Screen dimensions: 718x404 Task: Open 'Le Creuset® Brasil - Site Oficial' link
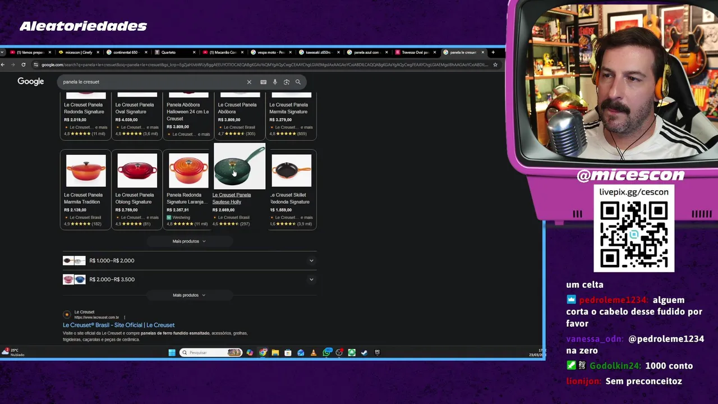[x=118, y=325]
